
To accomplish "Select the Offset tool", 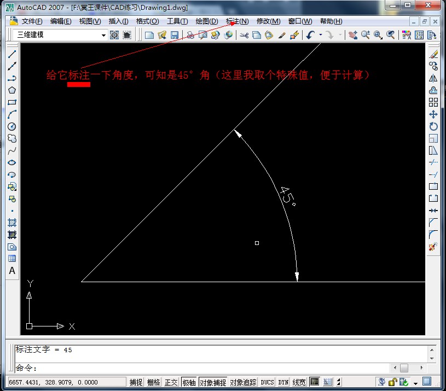I will [433, 90].
